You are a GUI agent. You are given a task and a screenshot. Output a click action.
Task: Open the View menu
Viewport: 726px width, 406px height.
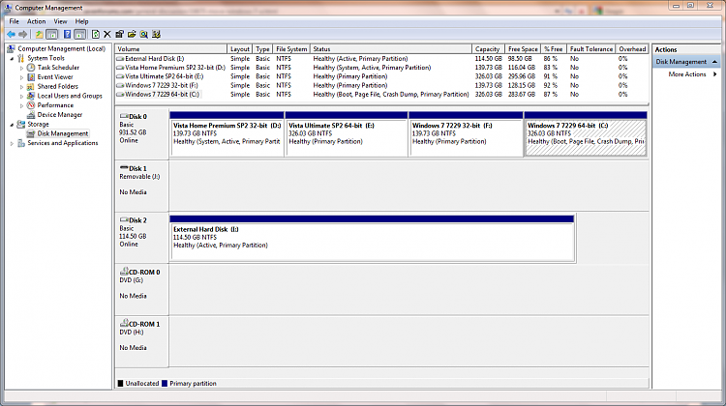pyautogui.click(x=60, y=21)
